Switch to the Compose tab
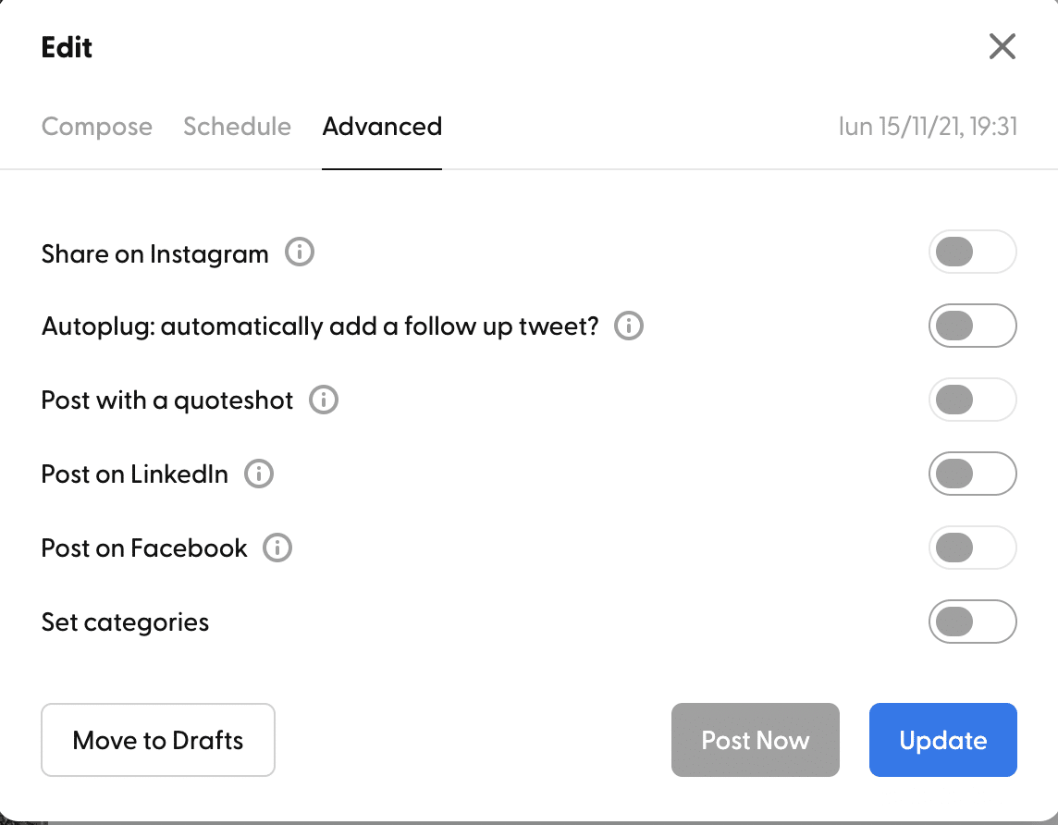 (97, 127)
